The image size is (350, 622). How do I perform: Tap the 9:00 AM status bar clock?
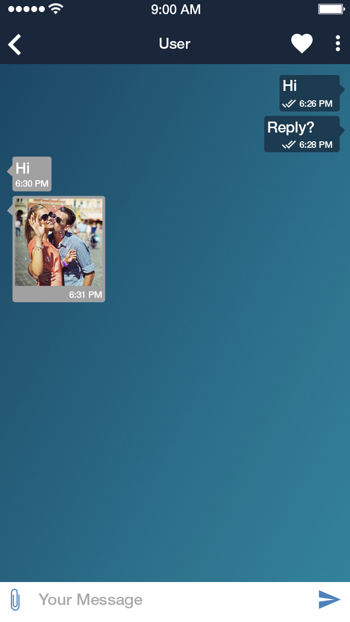(x=176, y=9)
